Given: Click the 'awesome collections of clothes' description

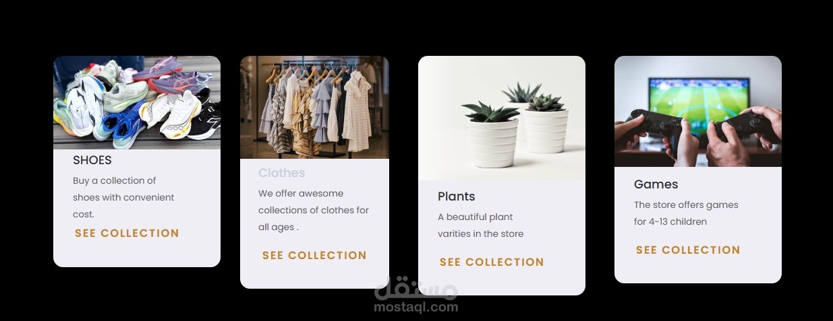Looking at the screenshot, I should point(314,210).
